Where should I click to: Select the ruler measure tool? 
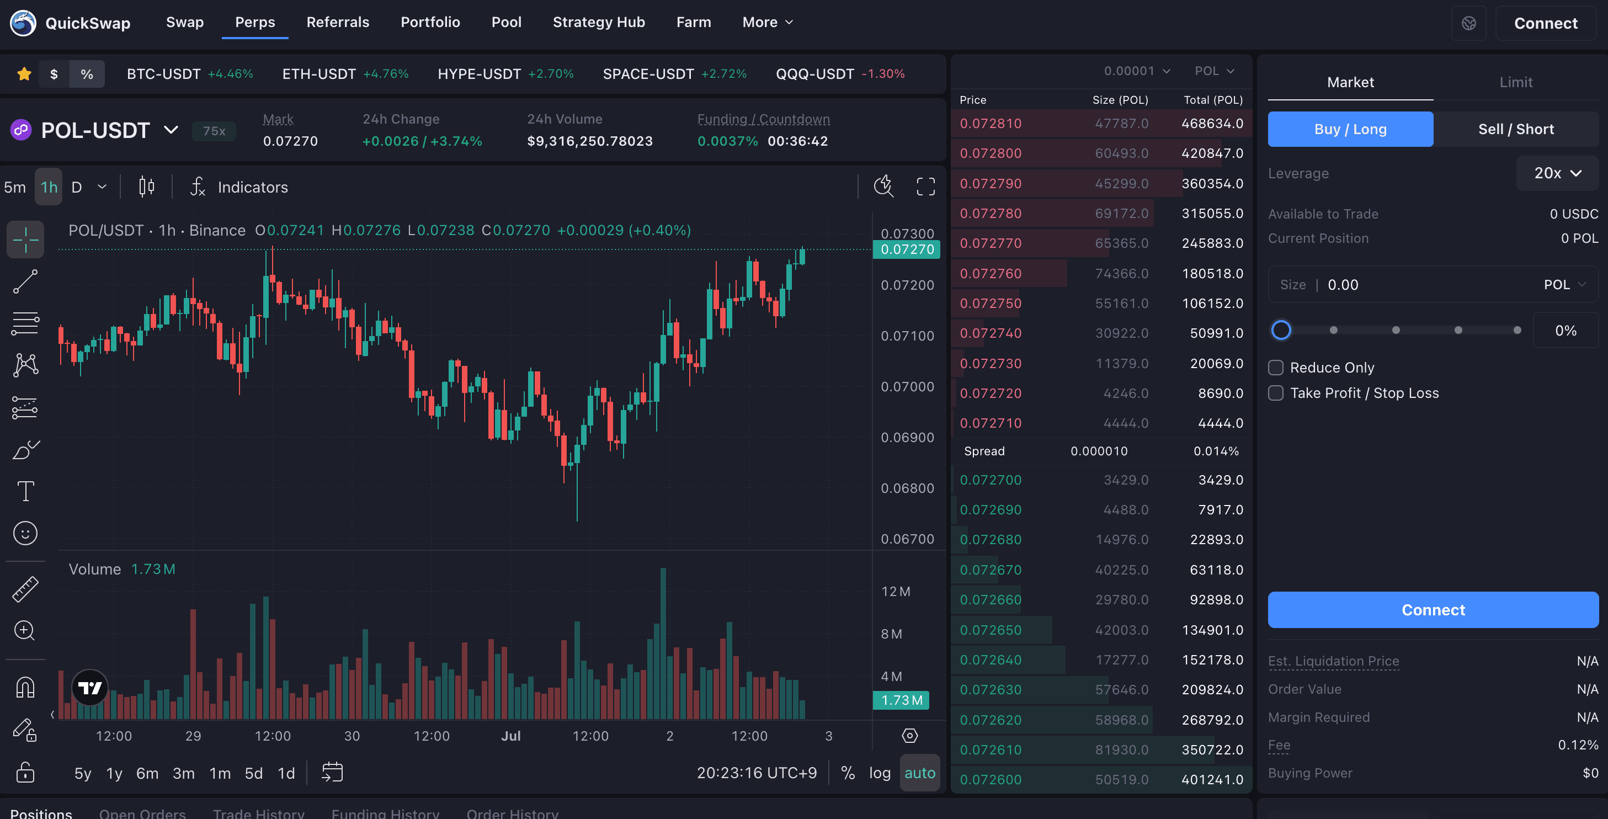(x=25, y=589)
